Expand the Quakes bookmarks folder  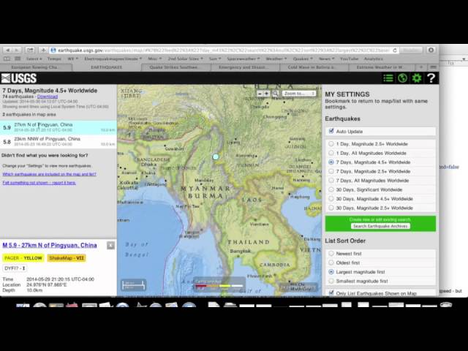(303, 58)
